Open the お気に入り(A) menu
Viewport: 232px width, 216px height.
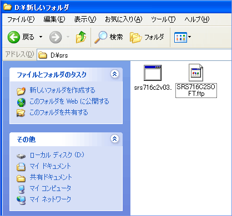point(124,19)
